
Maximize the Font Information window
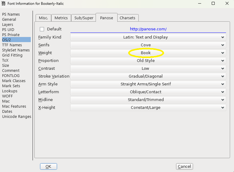tap(213, 3)
